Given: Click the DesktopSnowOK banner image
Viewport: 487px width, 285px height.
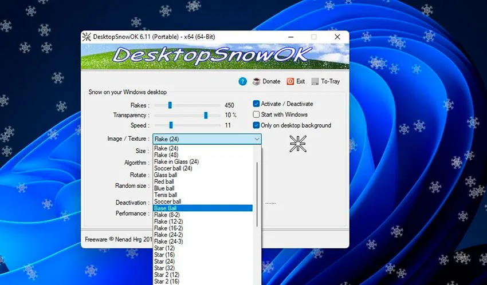Looking at the screenshot, I should (x=215, y=57).
